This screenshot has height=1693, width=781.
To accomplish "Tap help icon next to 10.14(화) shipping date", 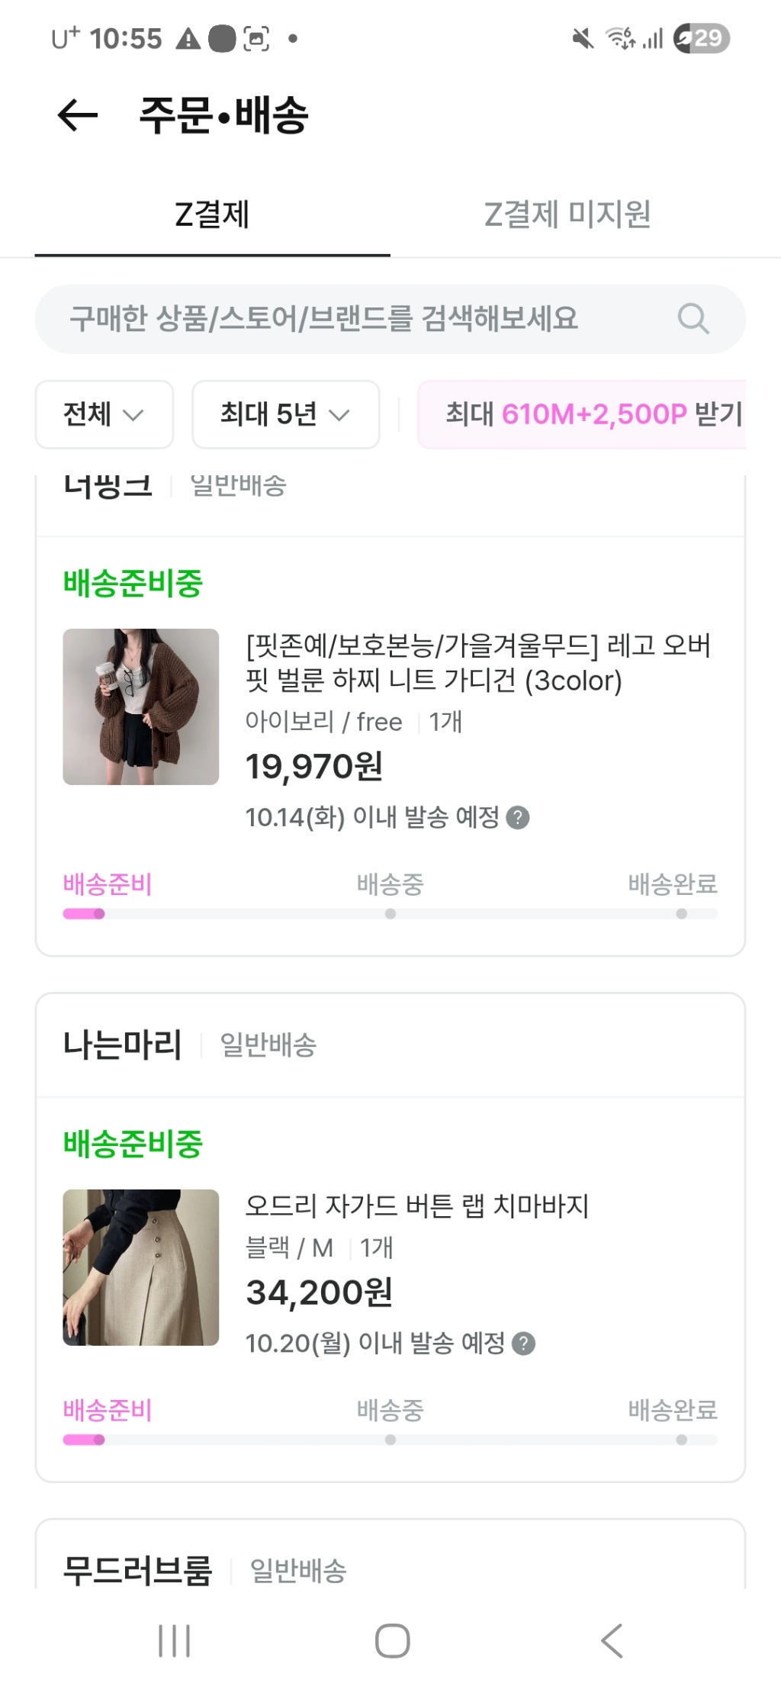I will point(518,817).
